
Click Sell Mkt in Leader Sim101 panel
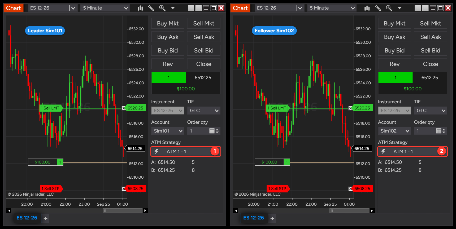(204, 24)
